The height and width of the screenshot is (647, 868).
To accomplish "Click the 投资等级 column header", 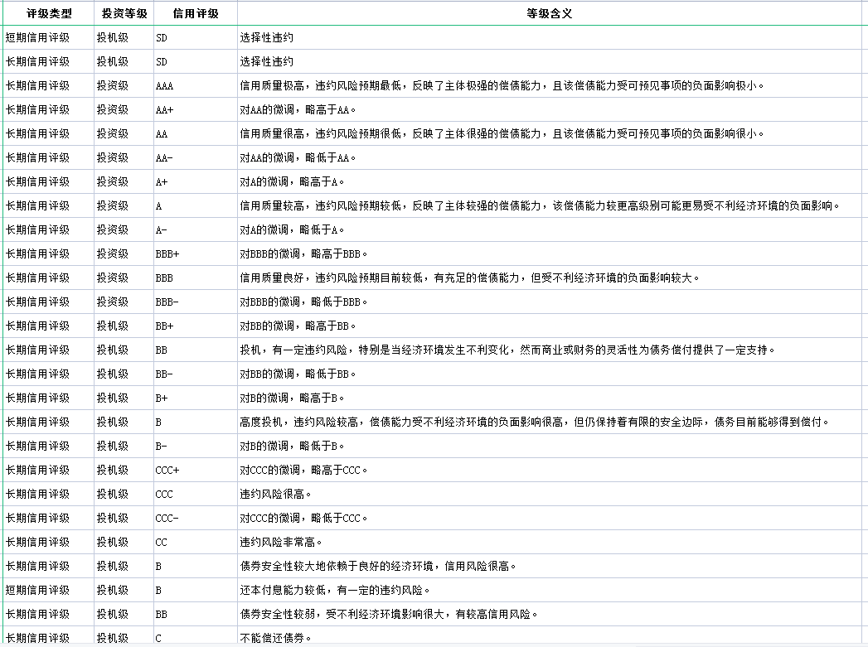I will point(124,13).
